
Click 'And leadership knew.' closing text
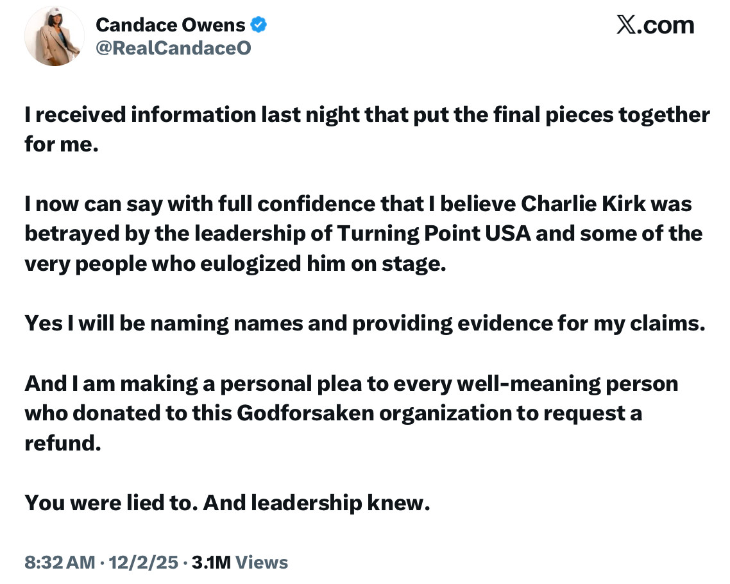click(x=316, y=502)
